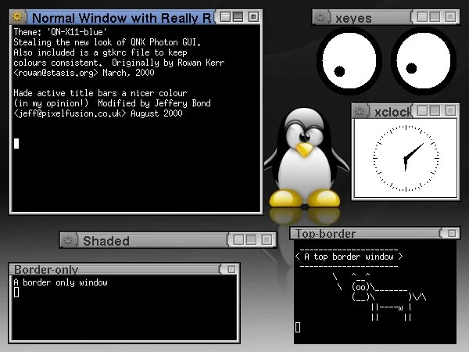Click the Shaded window title bar
The image size is (469, 352).
[x=152, y=241]
